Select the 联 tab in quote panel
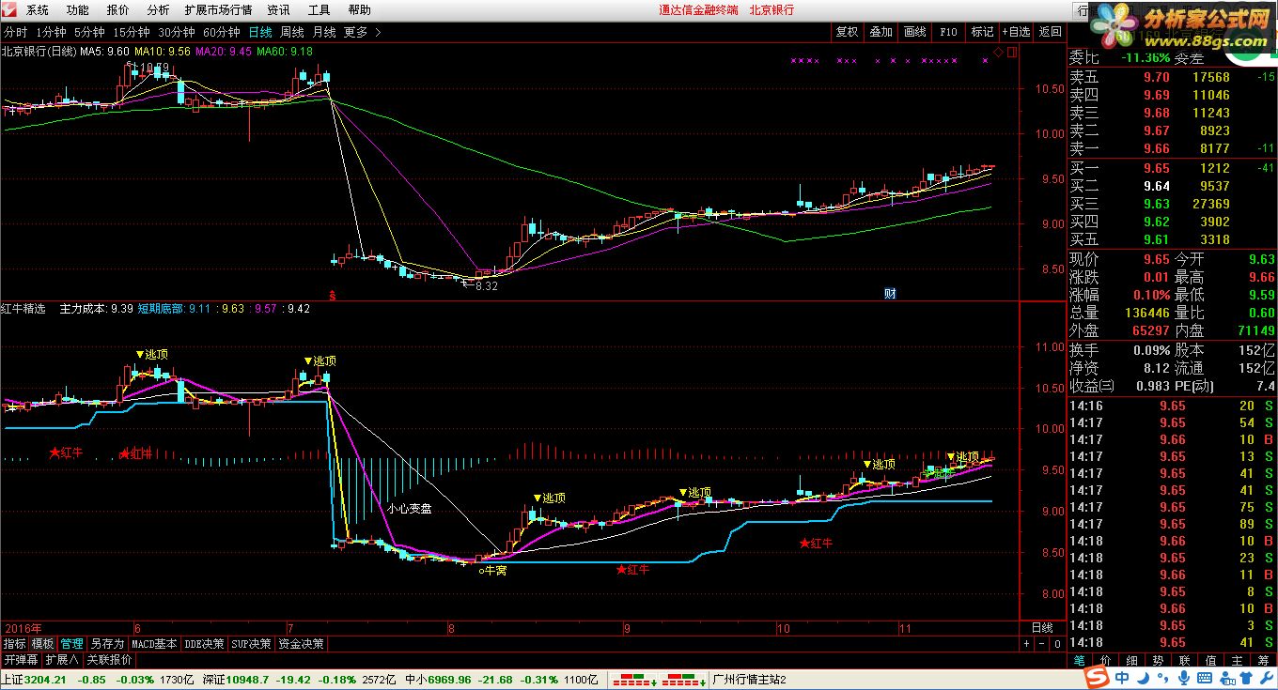 pos(1186,661)
